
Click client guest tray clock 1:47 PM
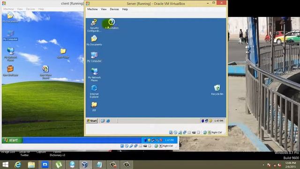click(x=169, y=140)
